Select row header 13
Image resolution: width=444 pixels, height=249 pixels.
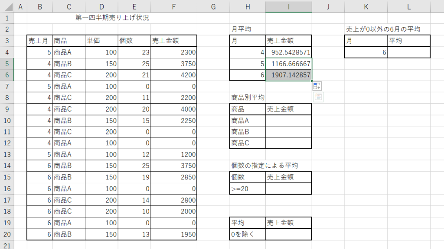(x=7, y=155)
